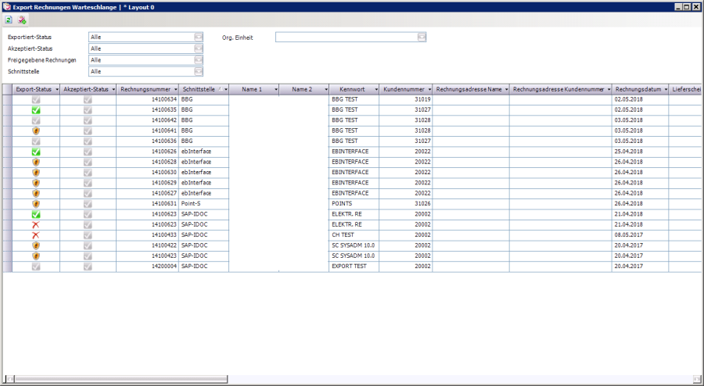Open filter arrow on Rechnungsdatum column header

665,90
